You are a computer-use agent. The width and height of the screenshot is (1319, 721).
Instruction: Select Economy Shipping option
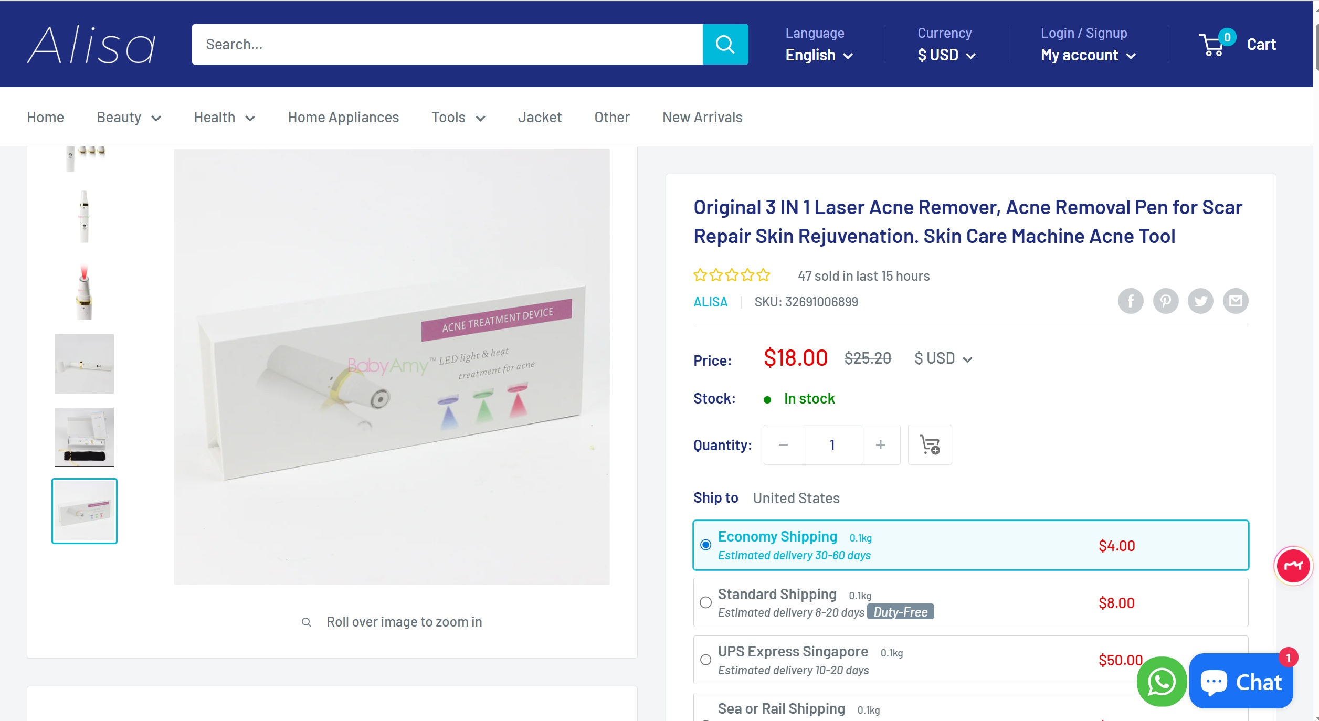[705, 545]
